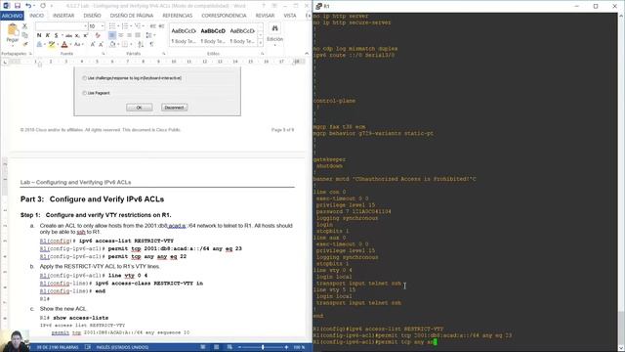Click the Disconnect button in document image

[x=174, y=108]
